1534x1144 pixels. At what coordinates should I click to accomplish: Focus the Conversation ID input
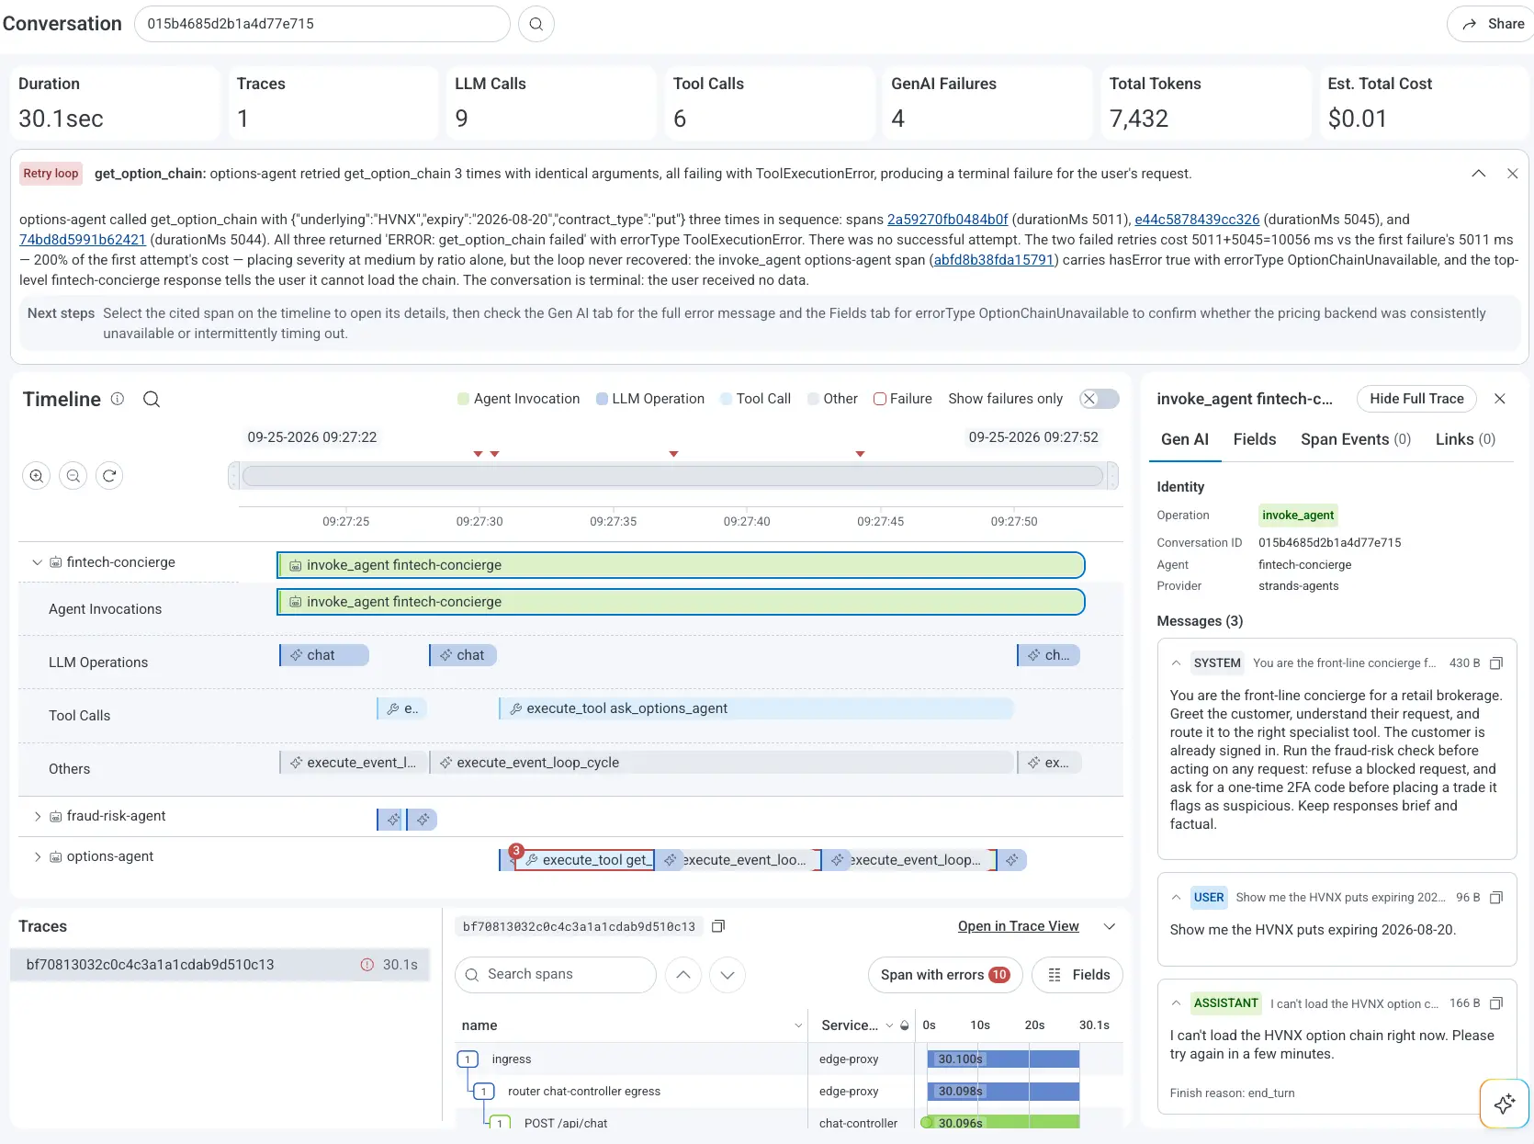point(322,24)
